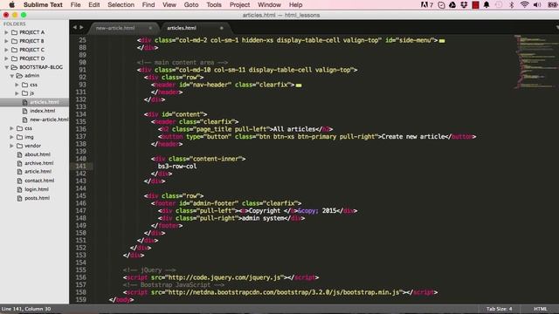
Task: Go to next tab with right arrow
Action: pos(81,27)
